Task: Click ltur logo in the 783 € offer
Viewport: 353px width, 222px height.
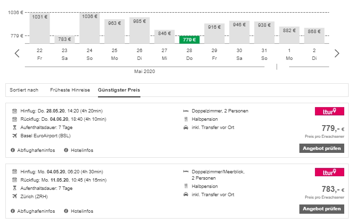Action: click(x=330, y=172)
